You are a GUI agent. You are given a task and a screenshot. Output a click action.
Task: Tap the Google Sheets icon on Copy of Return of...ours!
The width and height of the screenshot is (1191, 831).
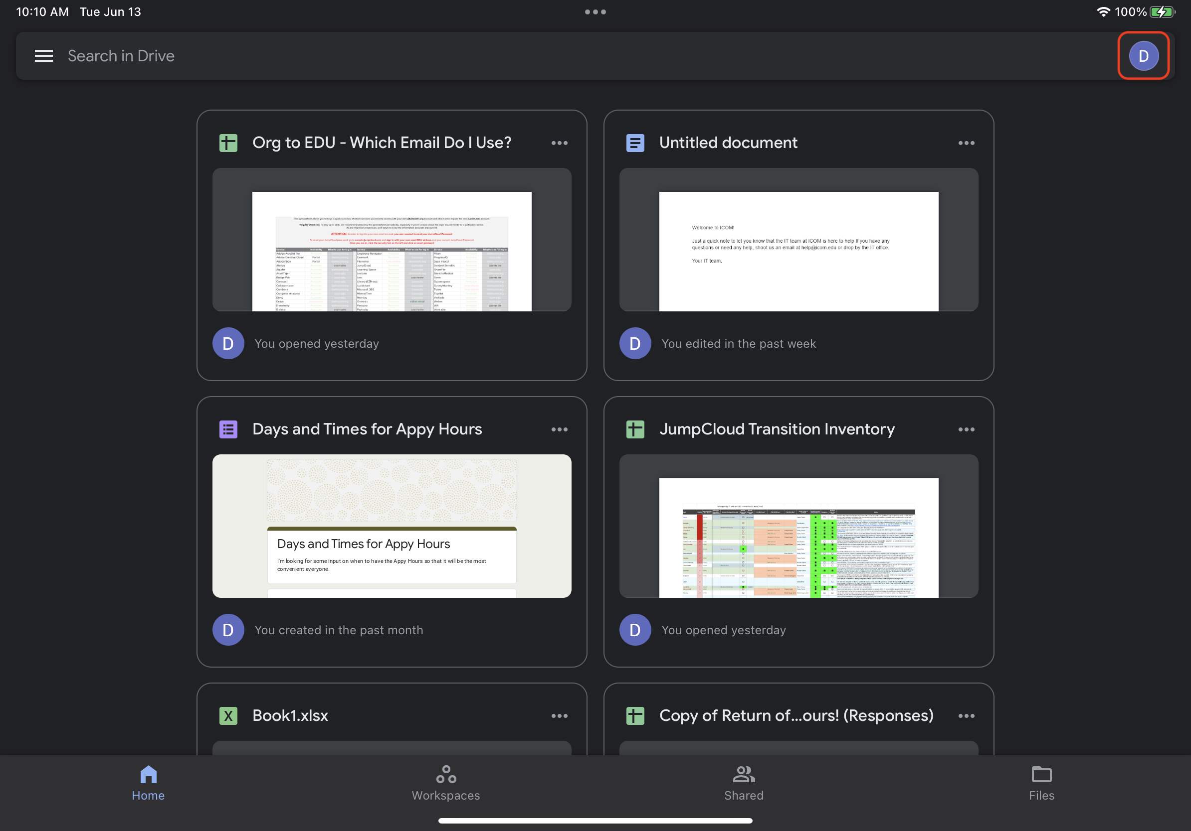pyautogui.click(x=634, y=714)
